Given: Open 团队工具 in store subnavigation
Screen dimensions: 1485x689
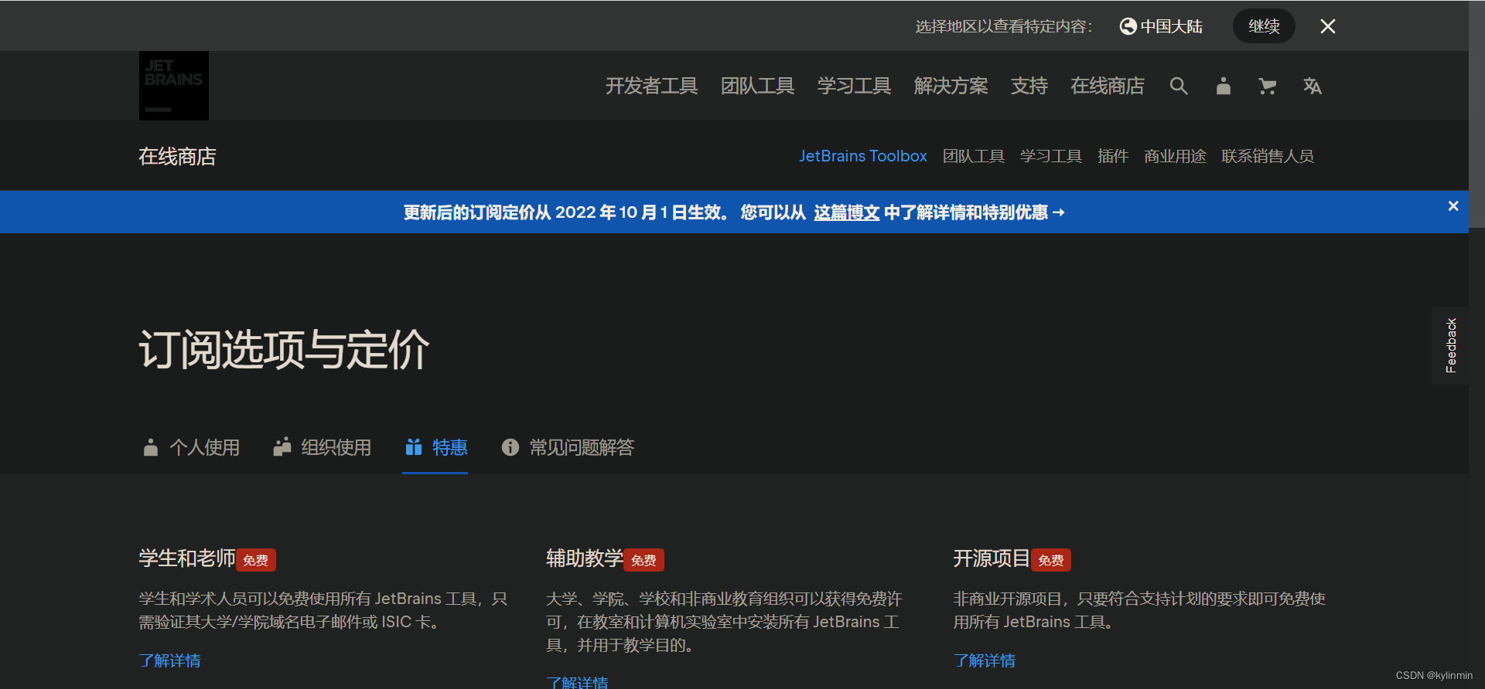Looking at the screenshot, I should point(973,156).
